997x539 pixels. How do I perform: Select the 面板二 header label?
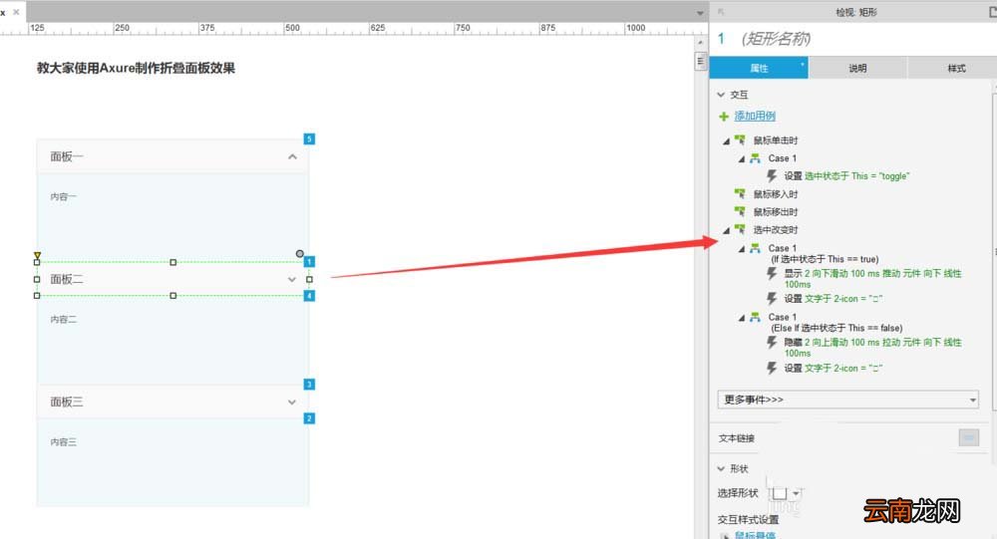coord(67,279)
